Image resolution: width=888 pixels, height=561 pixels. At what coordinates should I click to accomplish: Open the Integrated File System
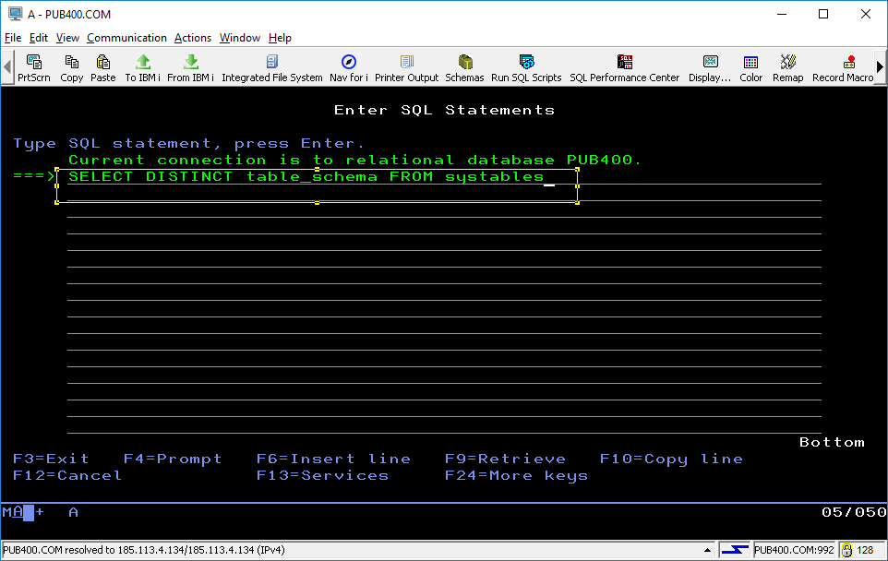coord(270,66)
